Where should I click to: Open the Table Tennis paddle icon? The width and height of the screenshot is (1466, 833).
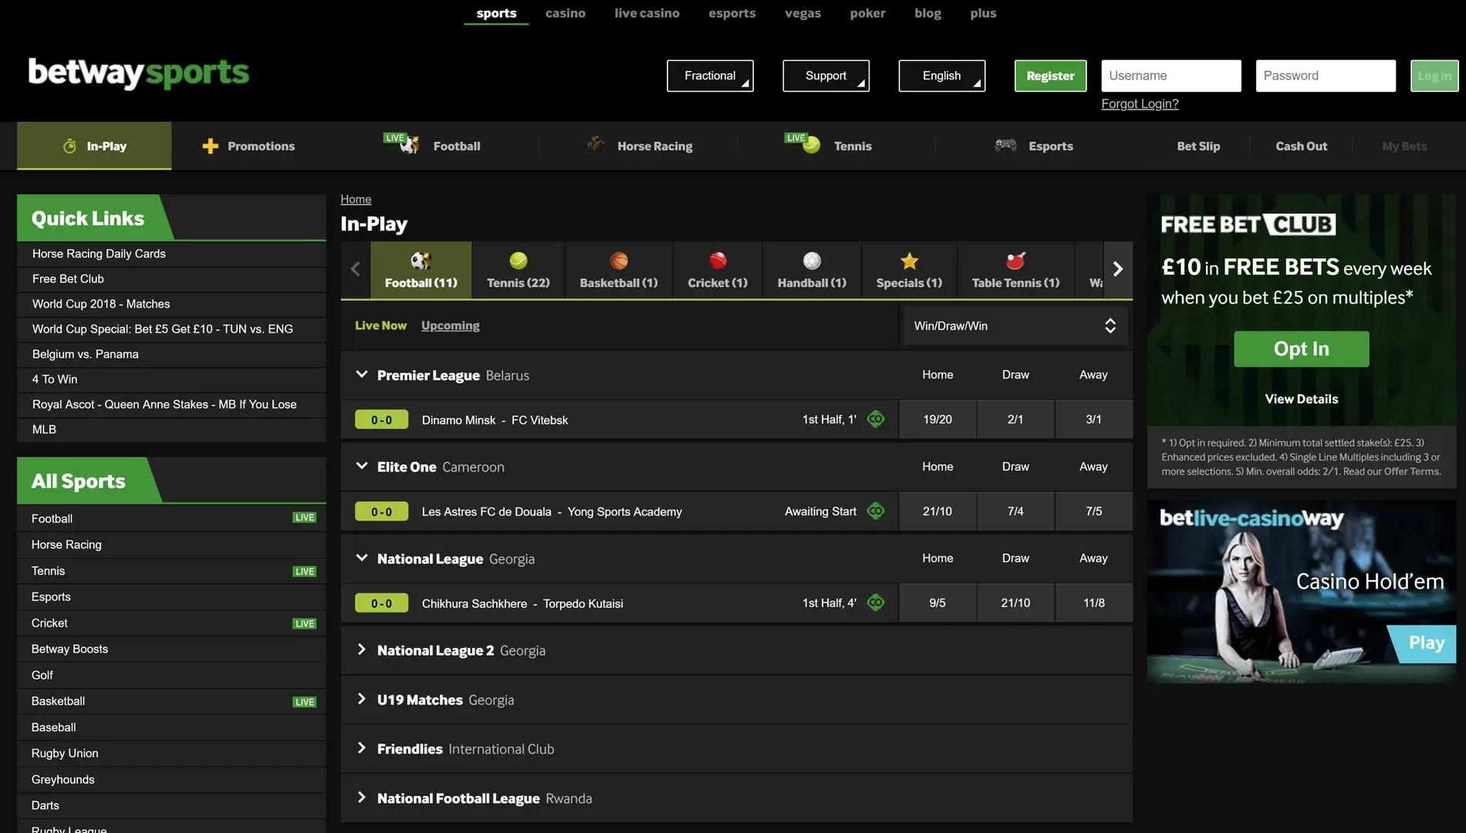(1015, 261)
